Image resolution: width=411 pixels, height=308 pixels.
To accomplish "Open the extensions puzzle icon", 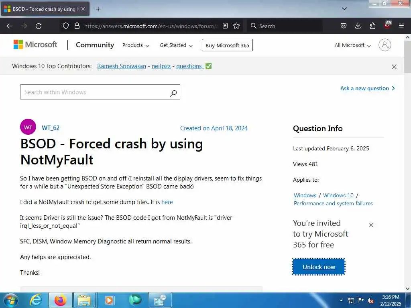I will pos(372,26).
